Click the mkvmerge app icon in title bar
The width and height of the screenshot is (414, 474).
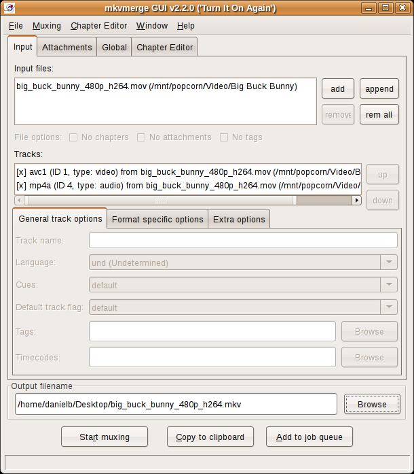[8, 8]
